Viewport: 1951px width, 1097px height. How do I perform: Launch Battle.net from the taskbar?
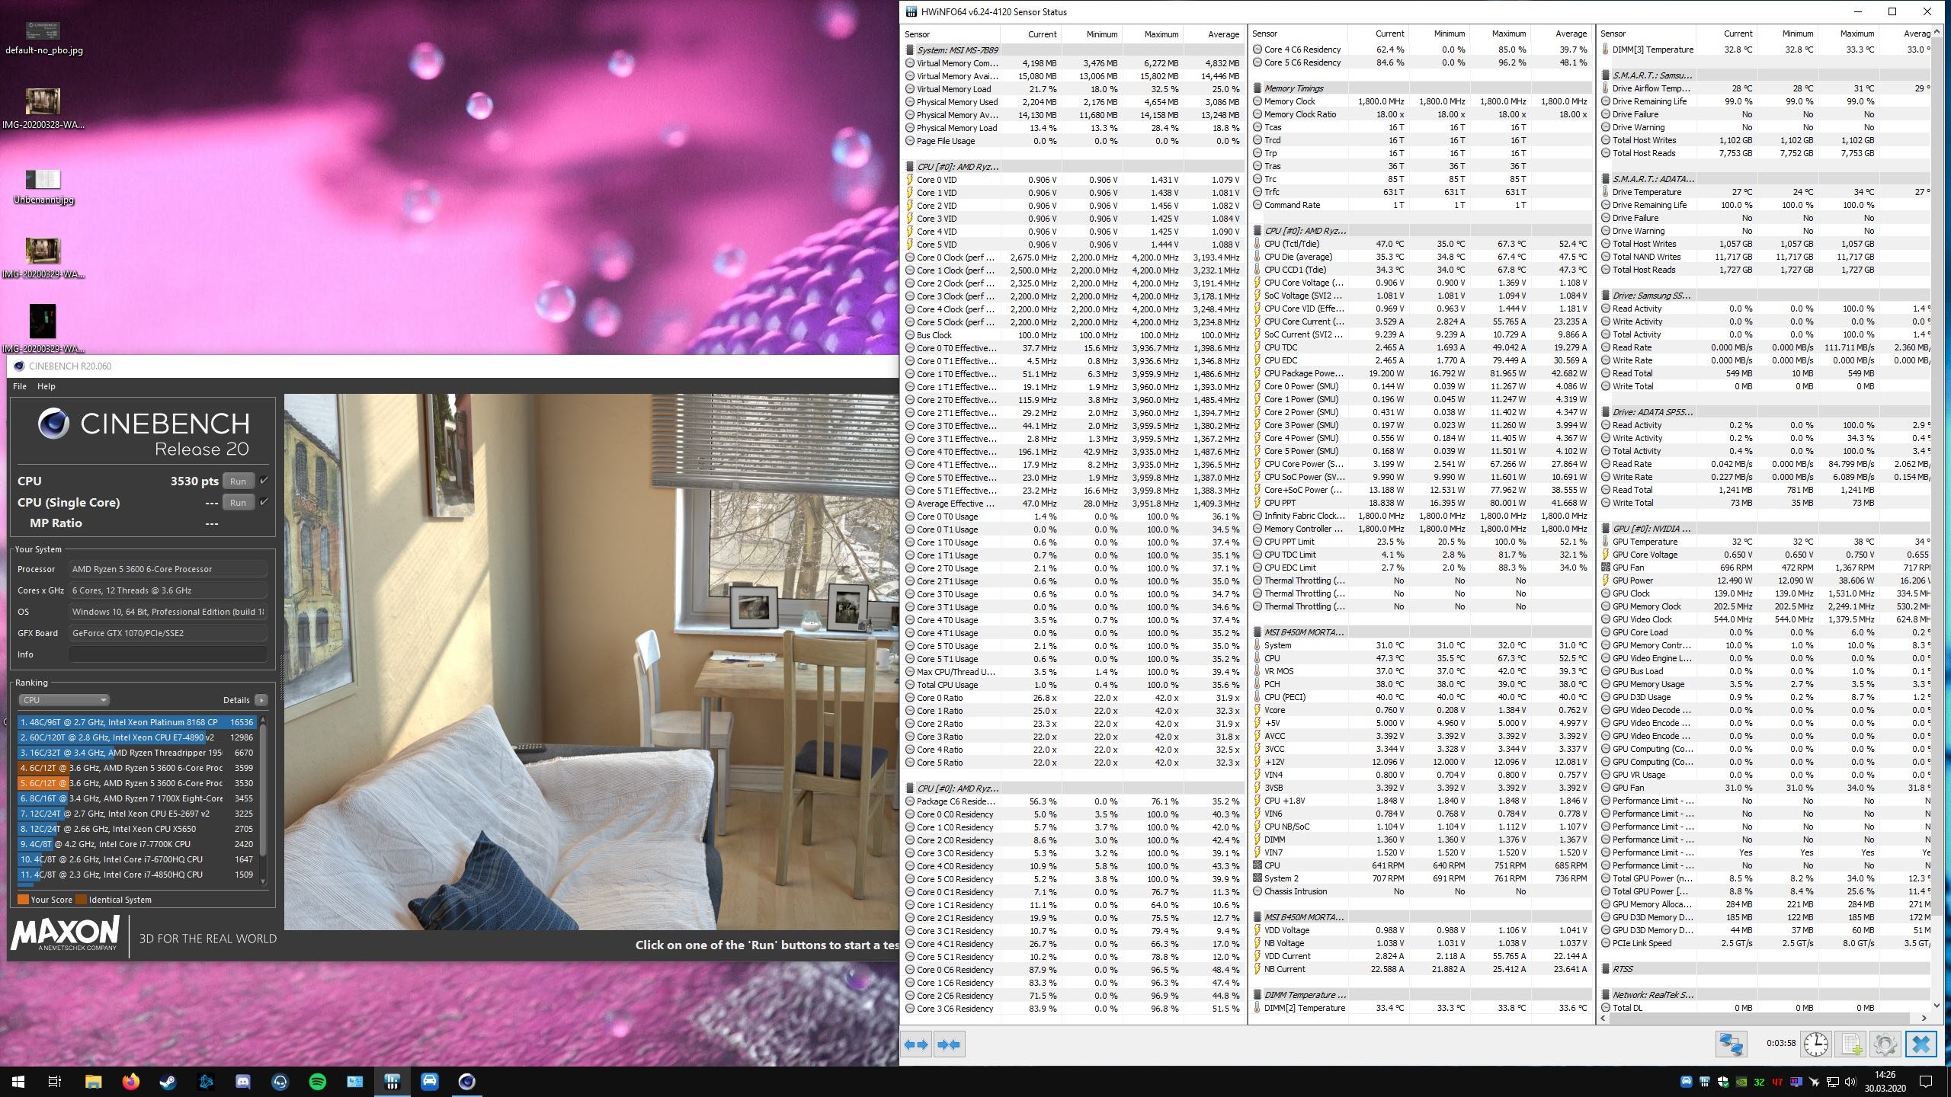(205, 1081)
